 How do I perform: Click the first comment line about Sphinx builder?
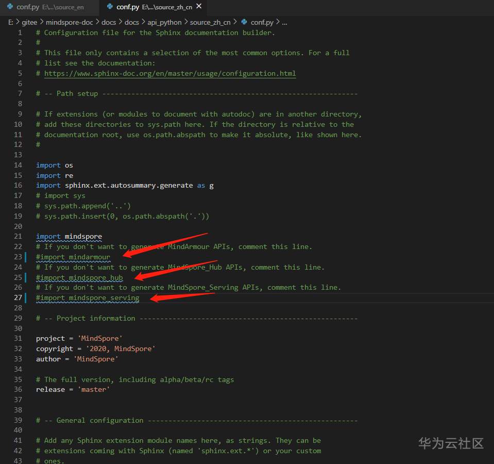(x=156, y=33)
